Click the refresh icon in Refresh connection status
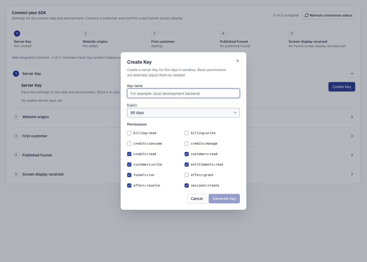367x262 pixels. click(307, 15)
